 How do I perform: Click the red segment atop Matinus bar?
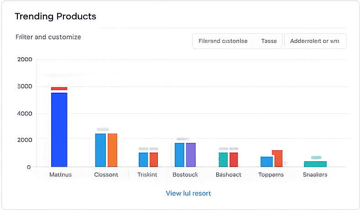point(59,89)
